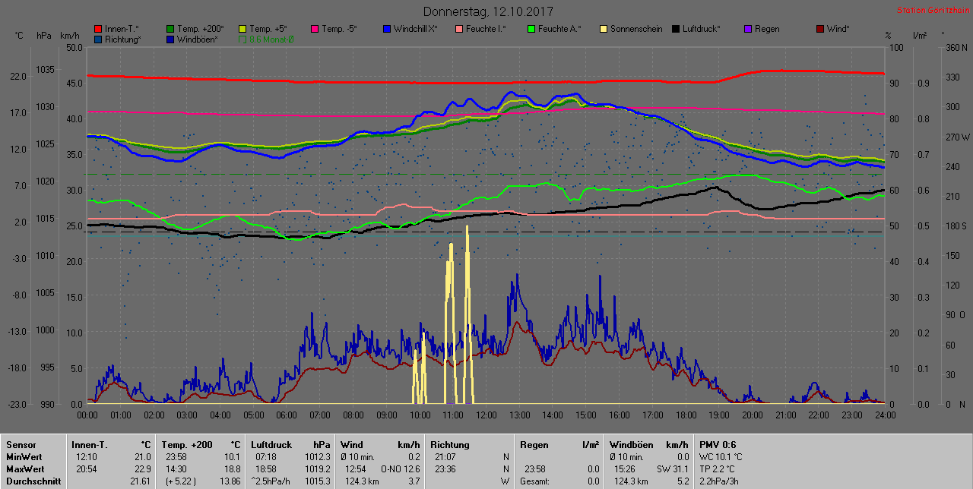The width and height of the screenshot is (973, 489).
Task: Click the yellow Temp. +5 legend swatch
Action: (x=242, y=29)
